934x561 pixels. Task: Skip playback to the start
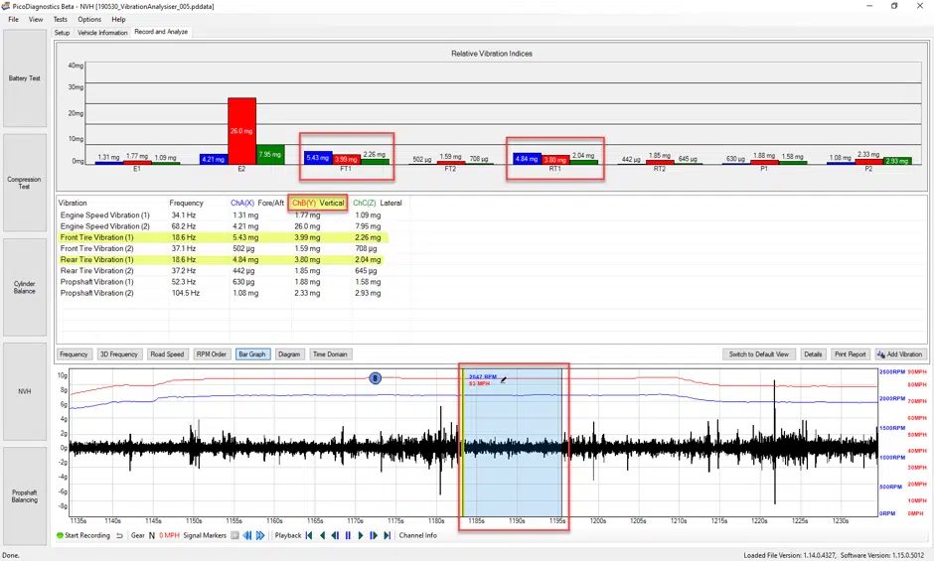pyautogui.click(x=309, y=535)
